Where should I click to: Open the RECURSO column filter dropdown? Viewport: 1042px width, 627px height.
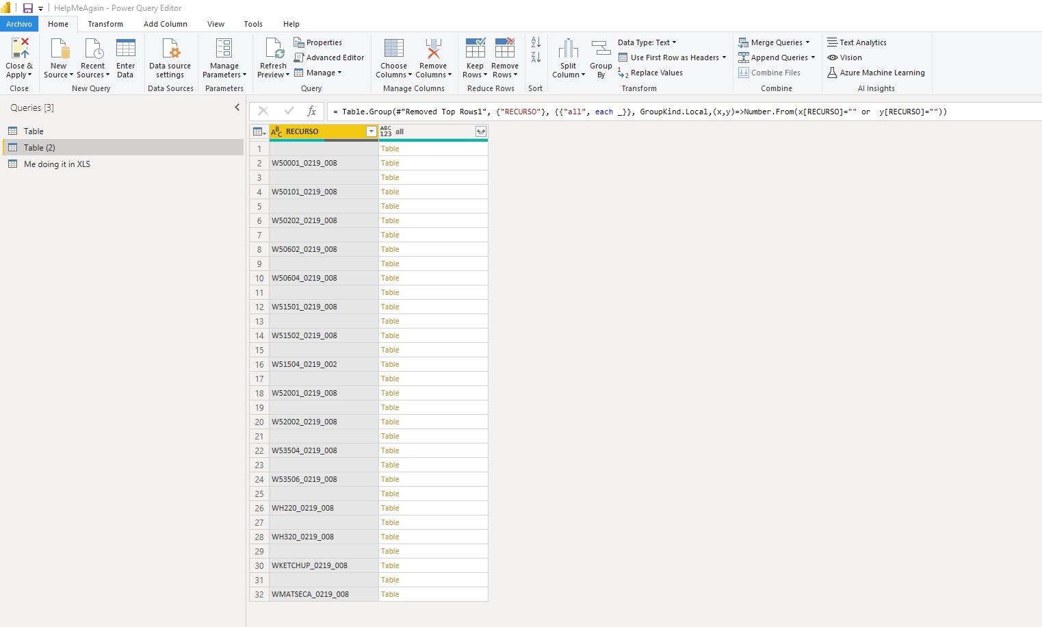[x=372, y=131]
